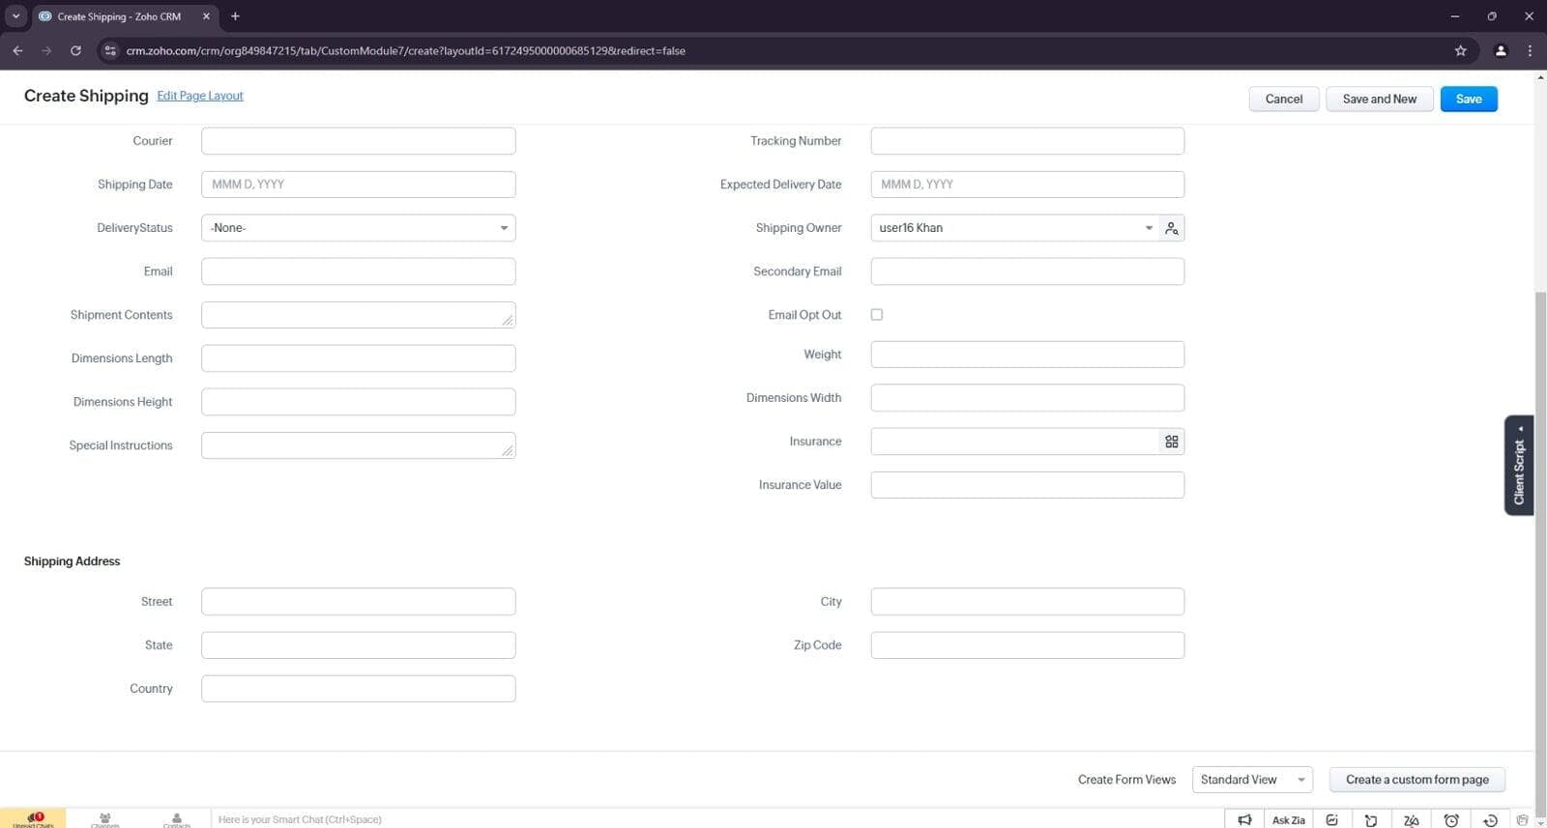This screenshot has width=1547, height=828.
Task: Click the announcements megaphone icon
Action: (1244, 820)
